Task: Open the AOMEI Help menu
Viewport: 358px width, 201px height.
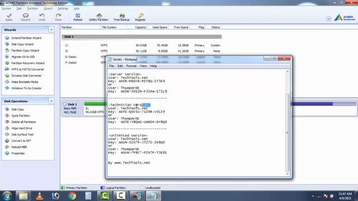Action: 77,8
